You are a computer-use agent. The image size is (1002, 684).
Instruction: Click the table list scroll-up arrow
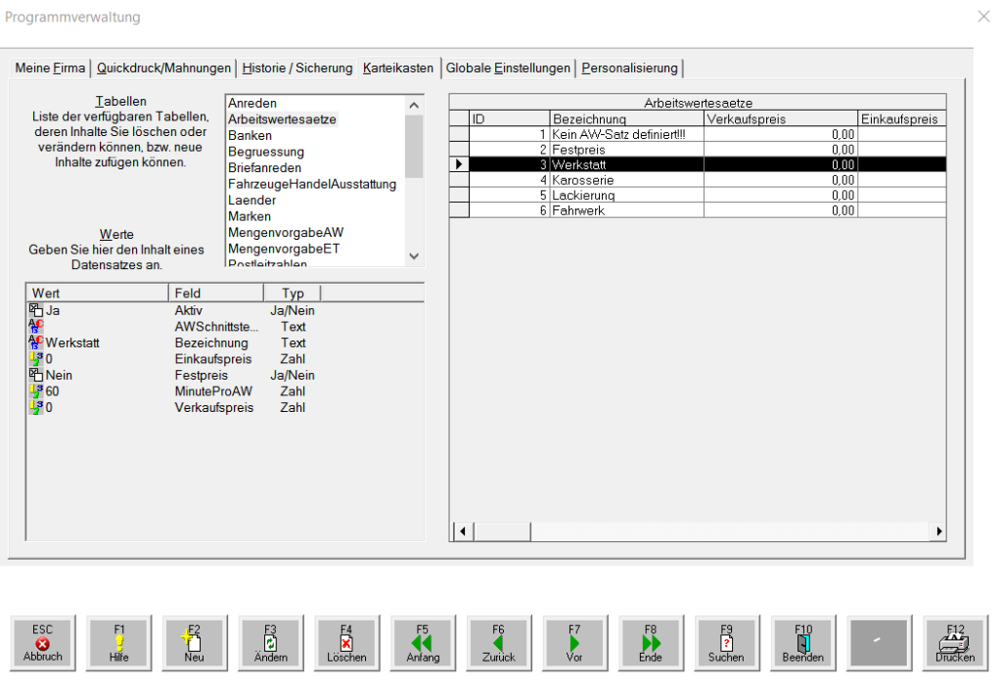[x=414, y=105]
